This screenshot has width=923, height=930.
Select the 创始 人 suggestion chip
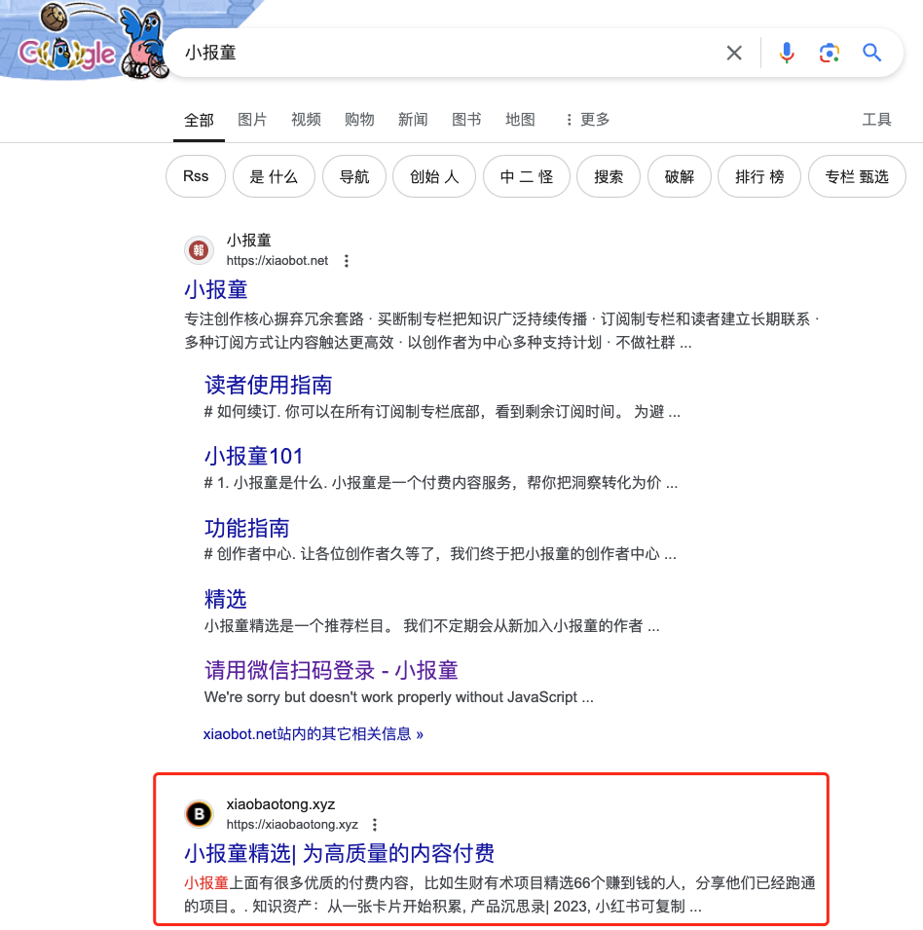(434, 176)
